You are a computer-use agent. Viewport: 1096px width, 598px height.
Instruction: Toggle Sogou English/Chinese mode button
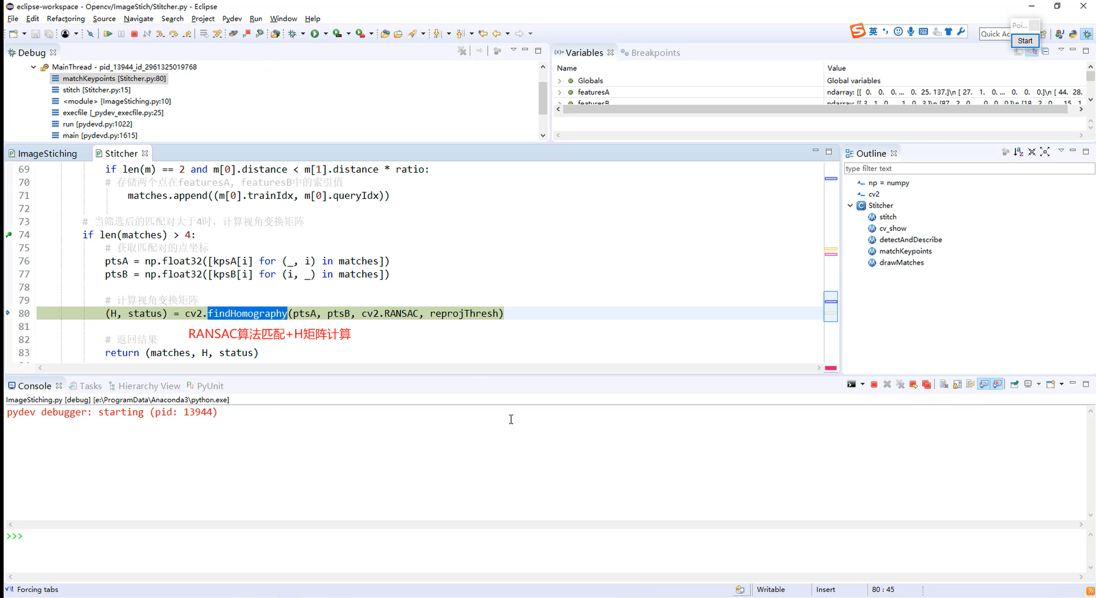pyautogui.click(x=873, y=31)
